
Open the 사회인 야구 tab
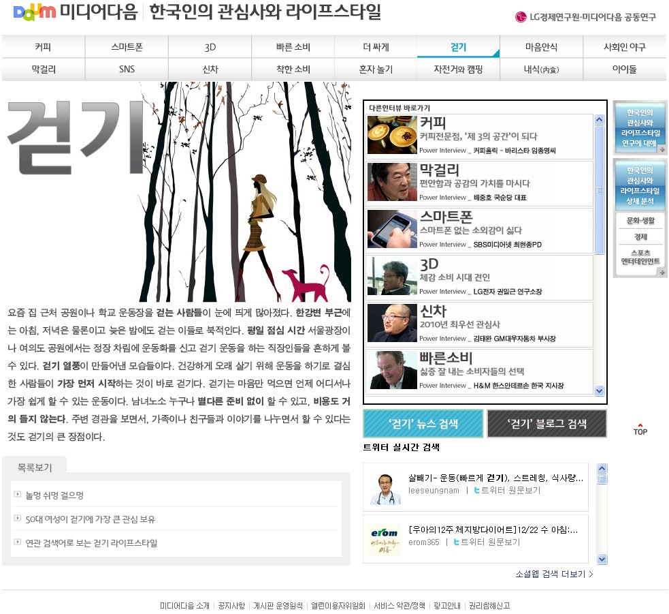[625, 47]
